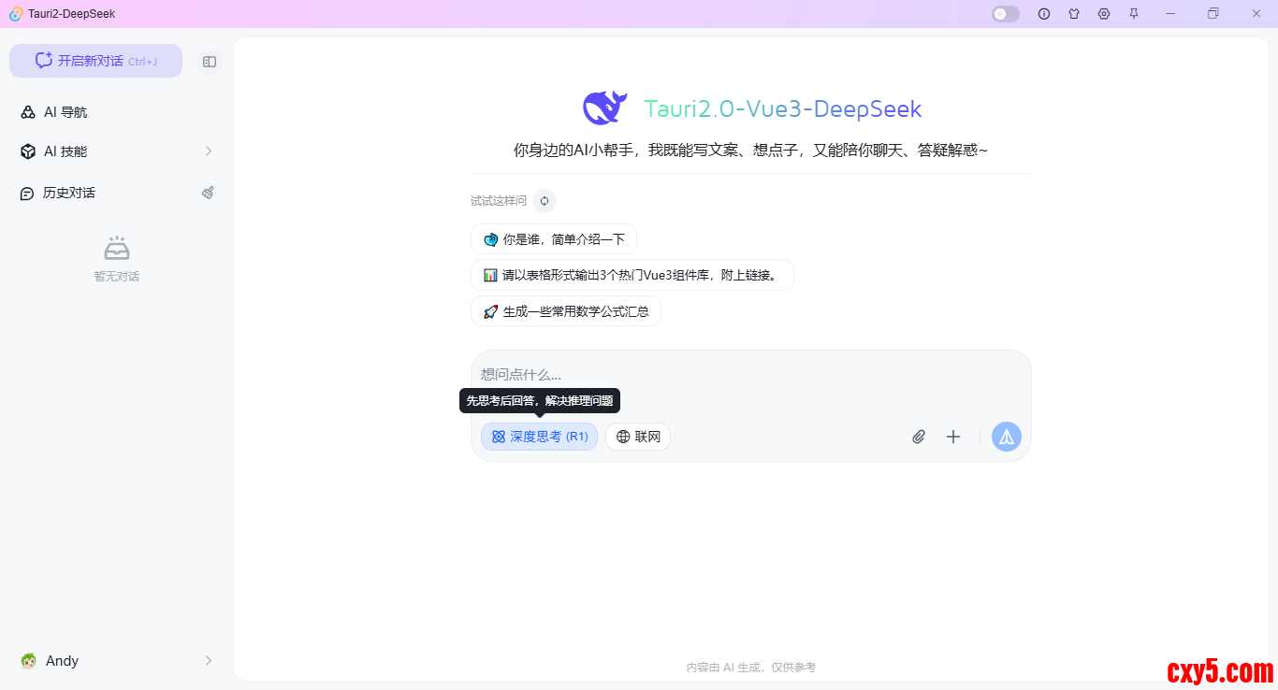Choose the suggestion 生成一些常用数学公式汇总
The height and width of the screenshot is (690, 1278).
(x=566, y=311)
